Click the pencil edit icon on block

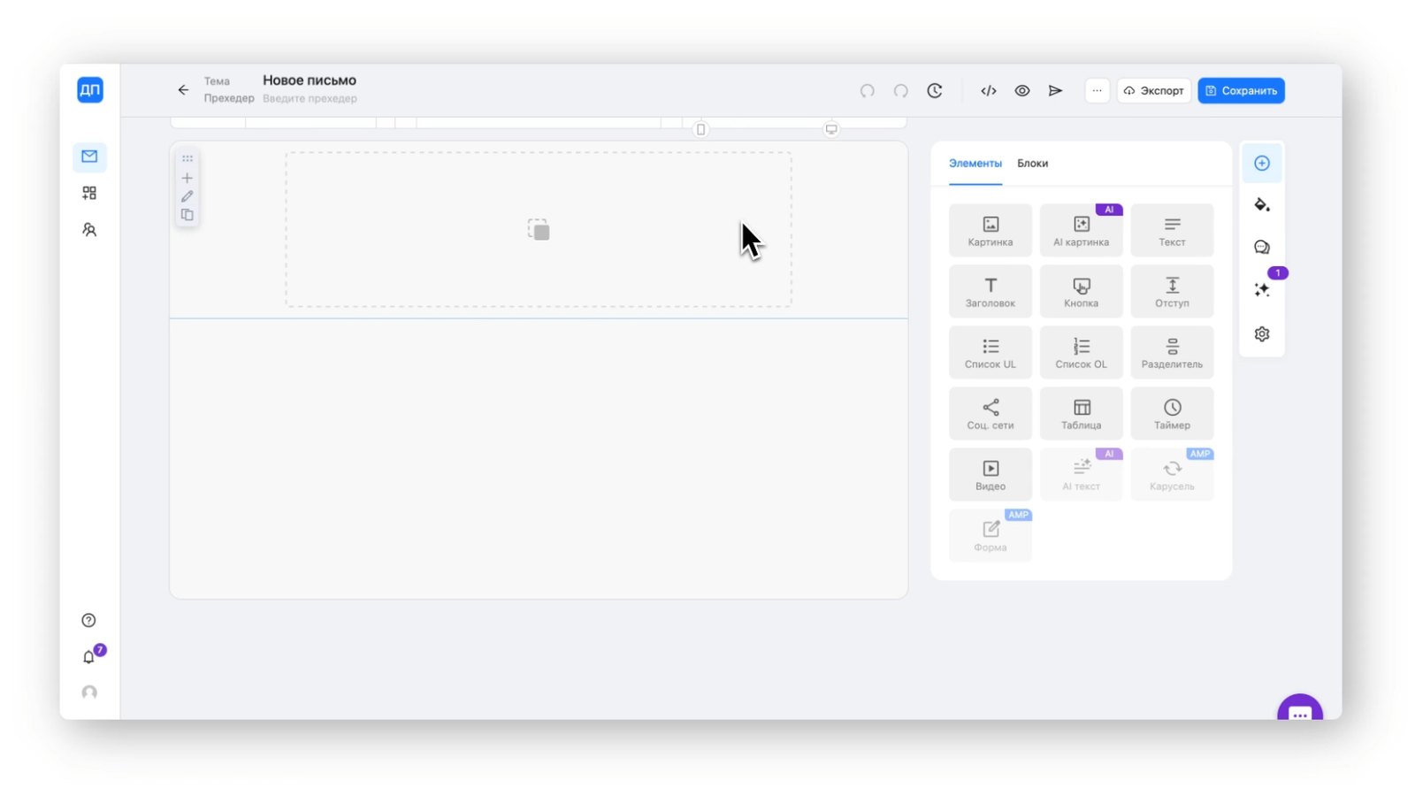[x=187, y=196]
